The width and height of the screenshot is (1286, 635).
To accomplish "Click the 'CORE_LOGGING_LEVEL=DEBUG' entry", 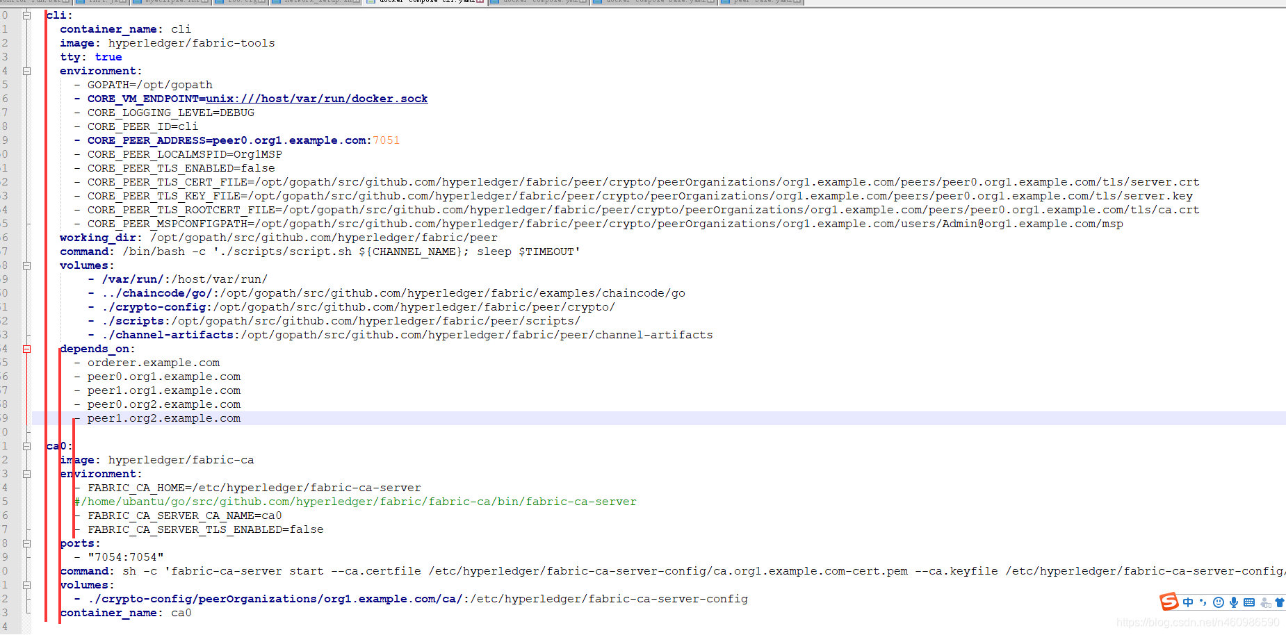I will [x=171, y=113].
